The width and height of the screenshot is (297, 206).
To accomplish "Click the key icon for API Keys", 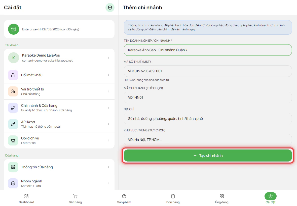I will (x=13, y=124).
